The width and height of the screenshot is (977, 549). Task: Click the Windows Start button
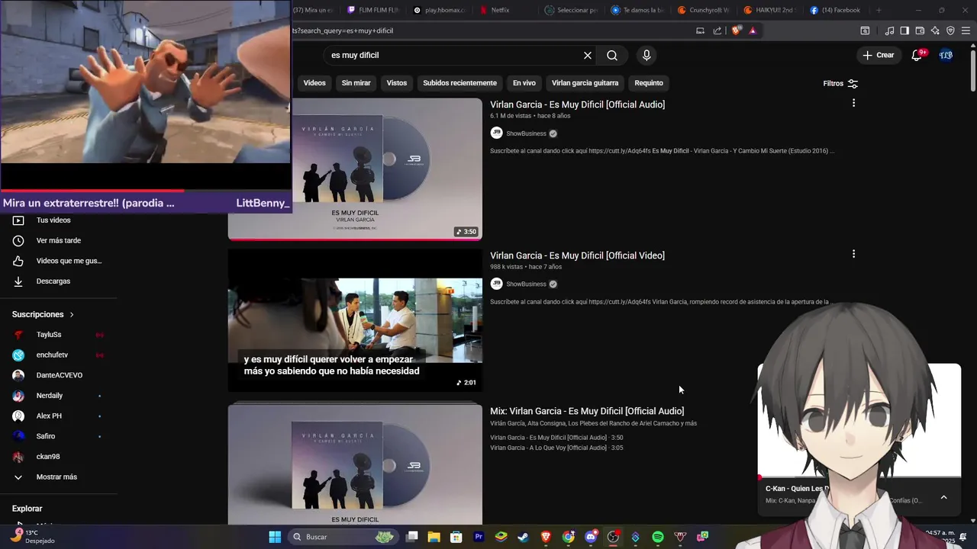(x=275, y=537)
